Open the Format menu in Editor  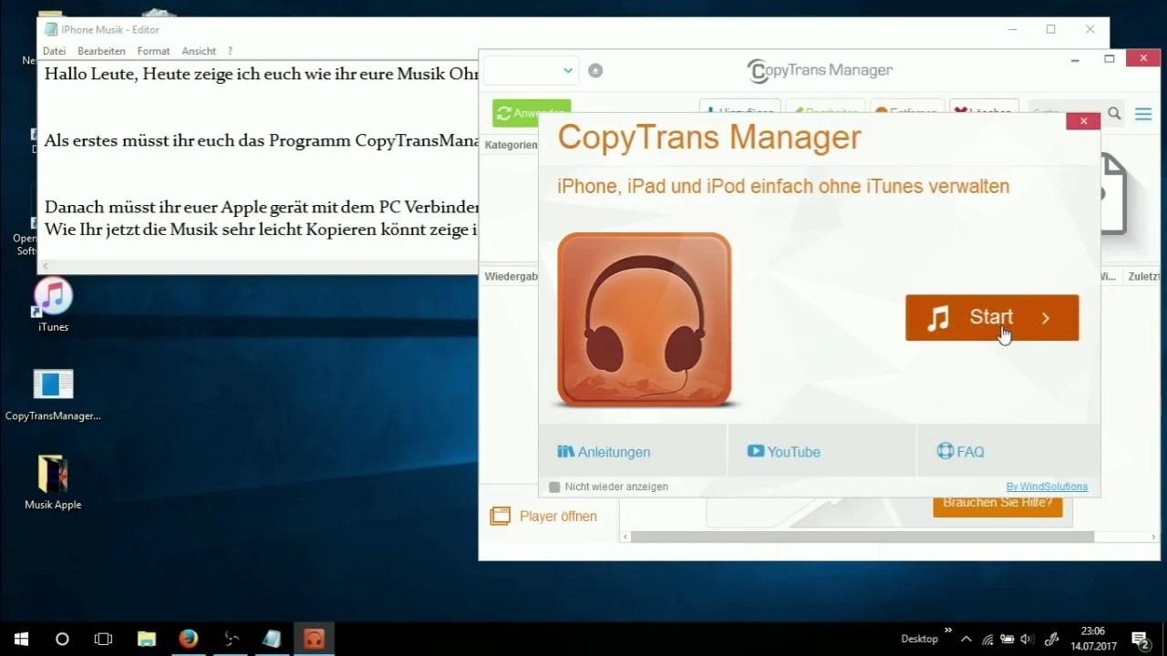(x=153, y=51)
